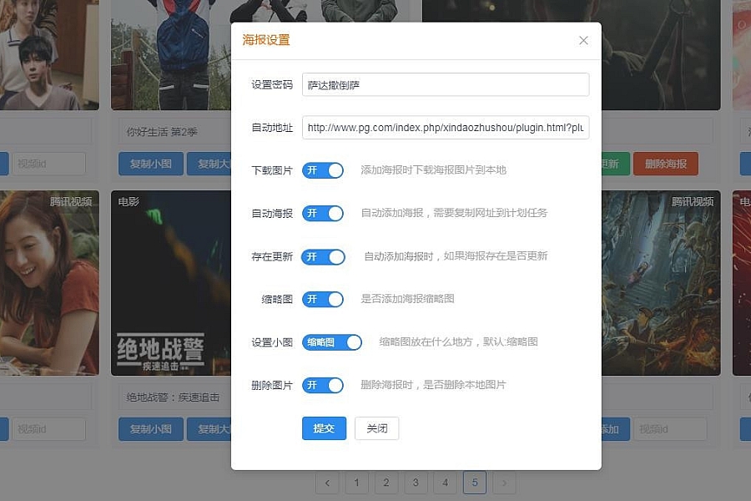Click the 自动地址 URL field
The height and width of the screenshot is (501, 751).
coord(446,128)
